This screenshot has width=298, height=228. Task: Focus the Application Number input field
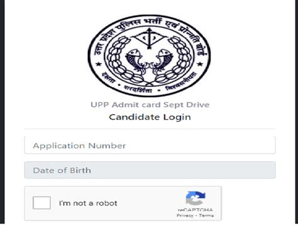pos(150,145)
